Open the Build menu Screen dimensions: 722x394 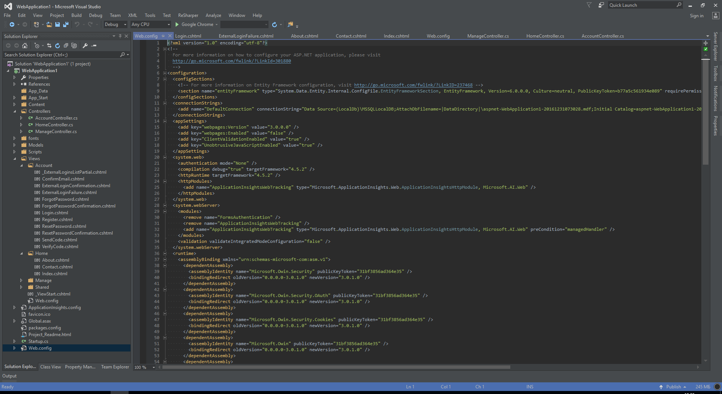coord(76,15)
